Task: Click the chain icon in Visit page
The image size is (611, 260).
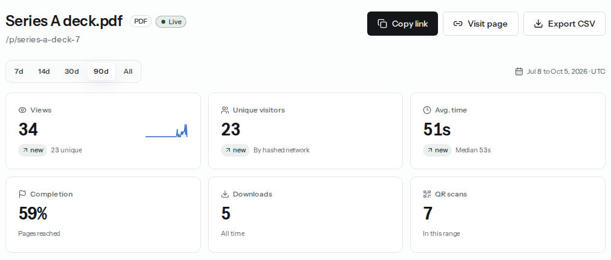Action: [458, 24]
